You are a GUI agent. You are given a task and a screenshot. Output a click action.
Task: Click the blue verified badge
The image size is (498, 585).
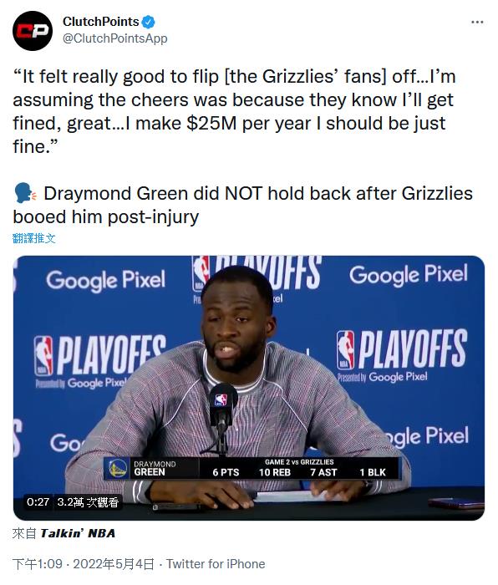coord(149,22)
